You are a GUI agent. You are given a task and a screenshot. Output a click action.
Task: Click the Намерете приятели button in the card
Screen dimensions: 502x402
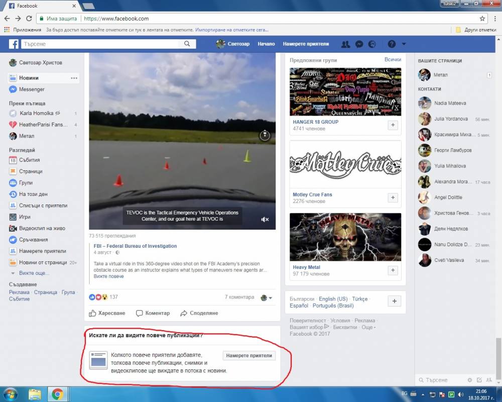(249, 355)
